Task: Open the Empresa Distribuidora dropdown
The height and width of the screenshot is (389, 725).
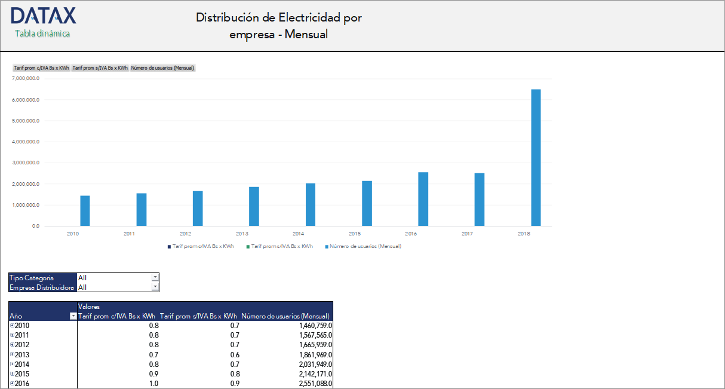Action: coord(155,286)
